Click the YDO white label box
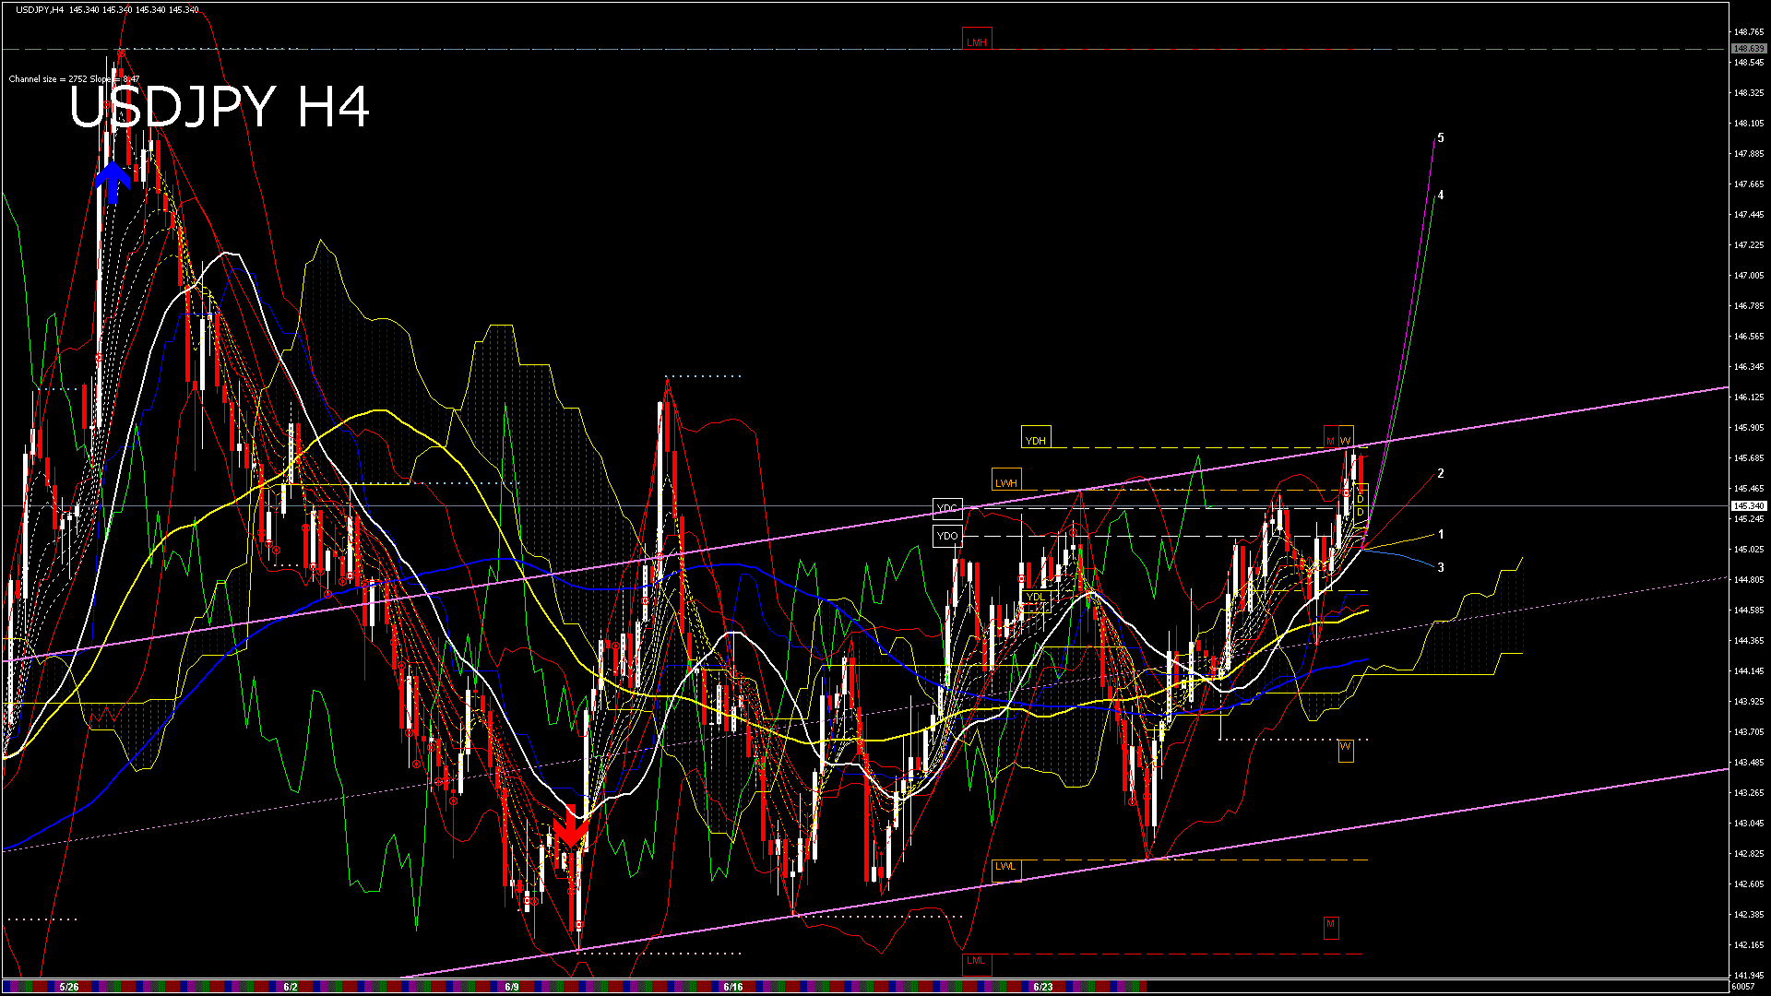 coord(947,536)
